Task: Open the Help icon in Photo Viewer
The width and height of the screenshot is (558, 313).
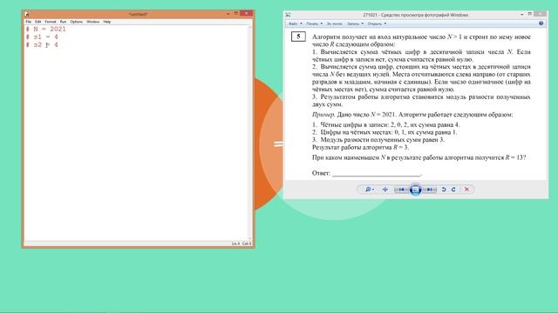Action: click(541, 23)
